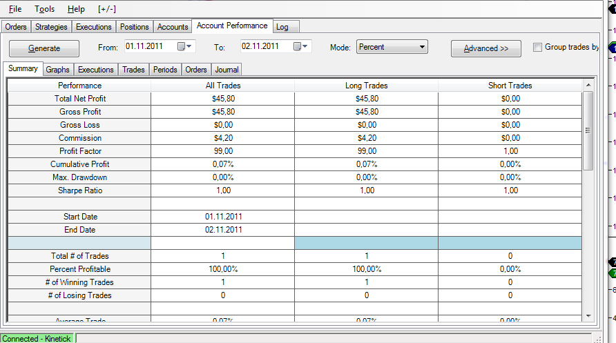Screen dimensions: 616x343
Task: Expand the From date dropdown arrow
Action: [x=189, y=46]
